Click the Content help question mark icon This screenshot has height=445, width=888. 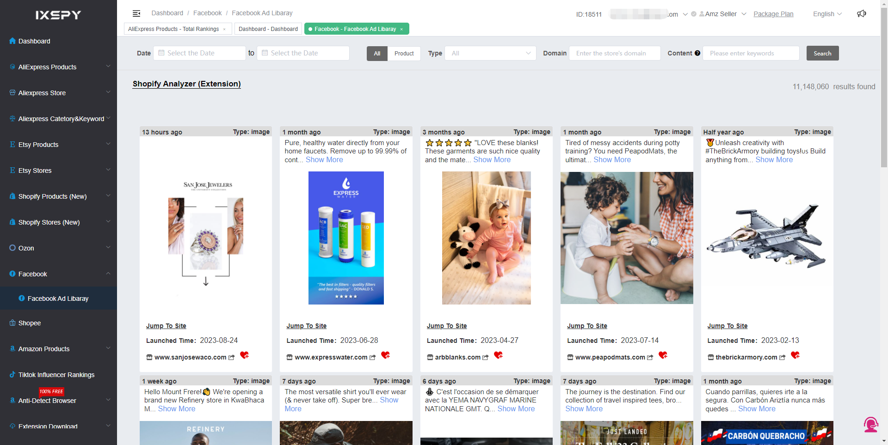click(x=697, y=53)
